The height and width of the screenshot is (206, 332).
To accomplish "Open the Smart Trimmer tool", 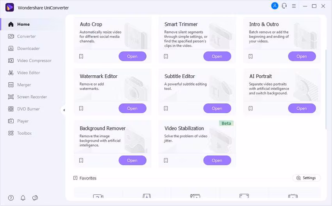I will (x=217, y=57).
